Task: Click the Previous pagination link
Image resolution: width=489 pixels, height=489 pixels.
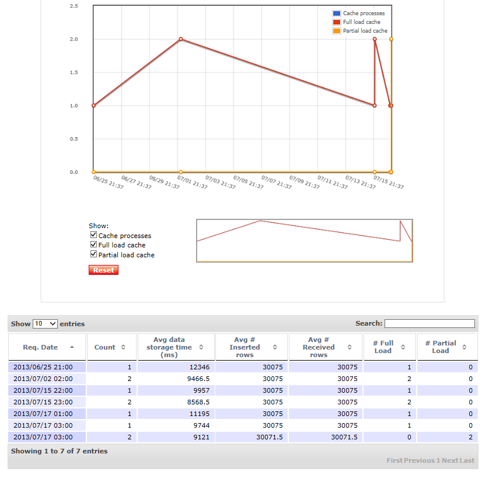Action: pos(418,460)
